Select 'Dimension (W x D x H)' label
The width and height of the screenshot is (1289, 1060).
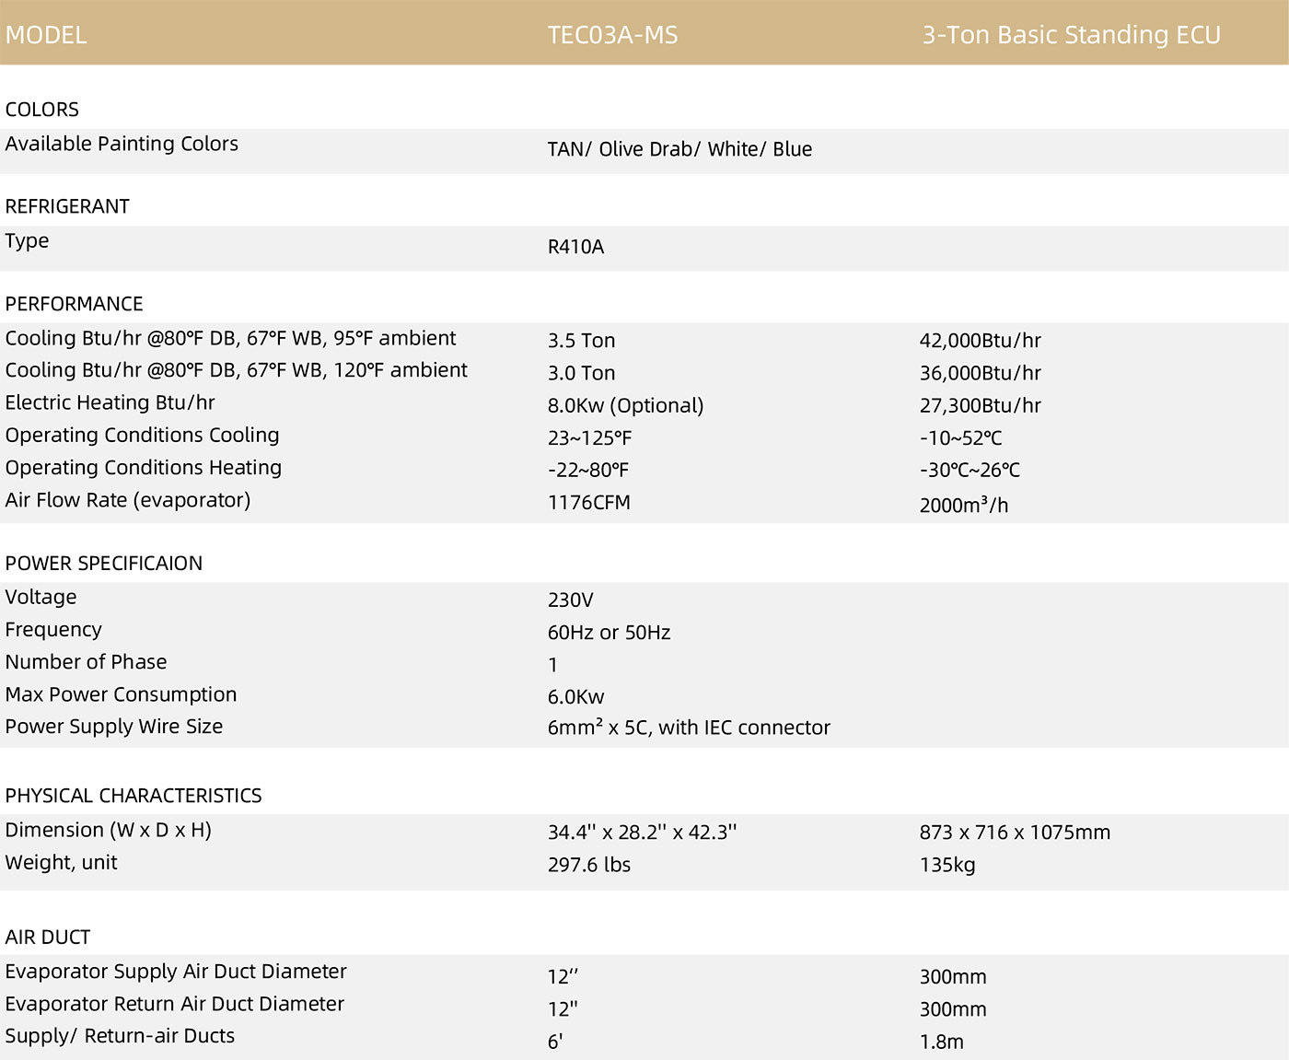coord(108,830)
